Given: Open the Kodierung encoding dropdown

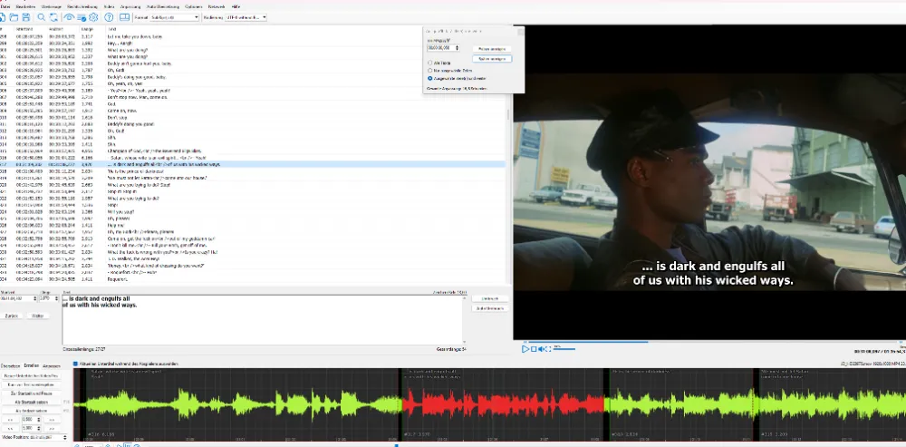Looking at the screenshot, I should click(246, 17).
